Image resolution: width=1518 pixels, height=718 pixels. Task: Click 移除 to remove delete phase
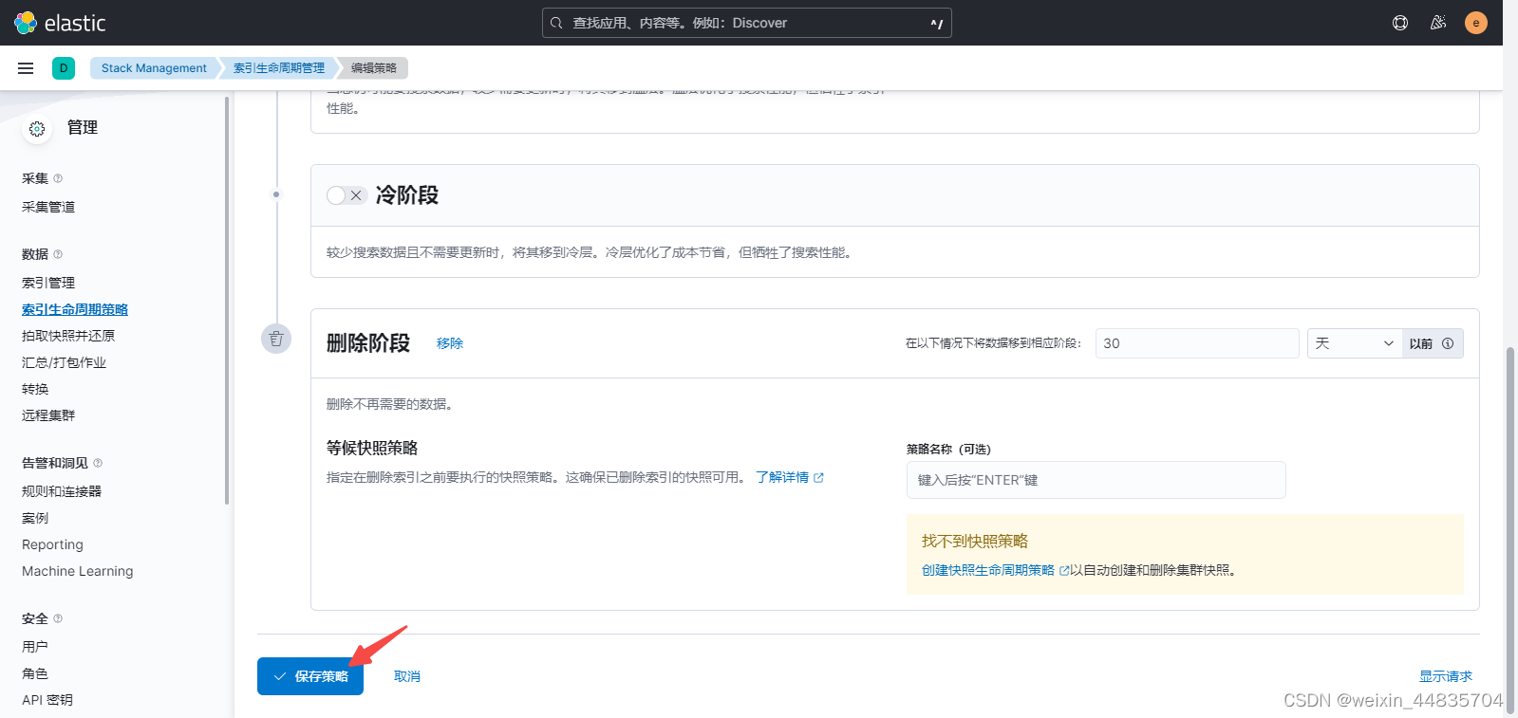[x=450, y=343]
